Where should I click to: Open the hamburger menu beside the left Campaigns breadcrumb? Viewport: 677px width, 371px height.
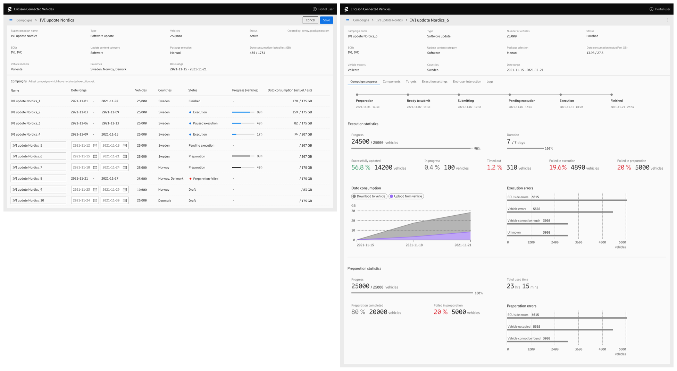point(11,20)
